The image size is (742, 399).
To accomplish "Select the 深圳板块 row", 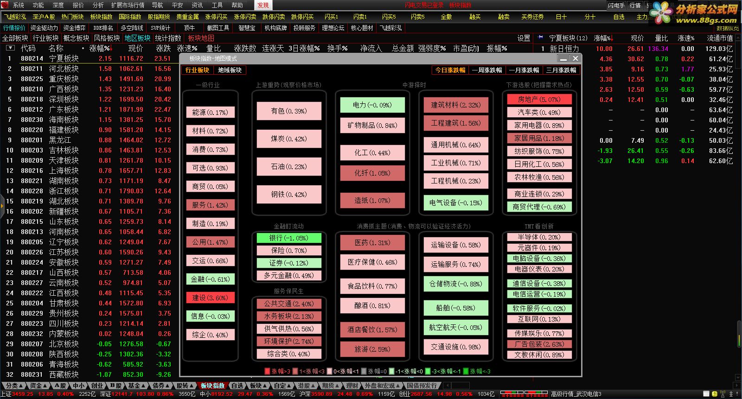I will [x=90, y=99].
